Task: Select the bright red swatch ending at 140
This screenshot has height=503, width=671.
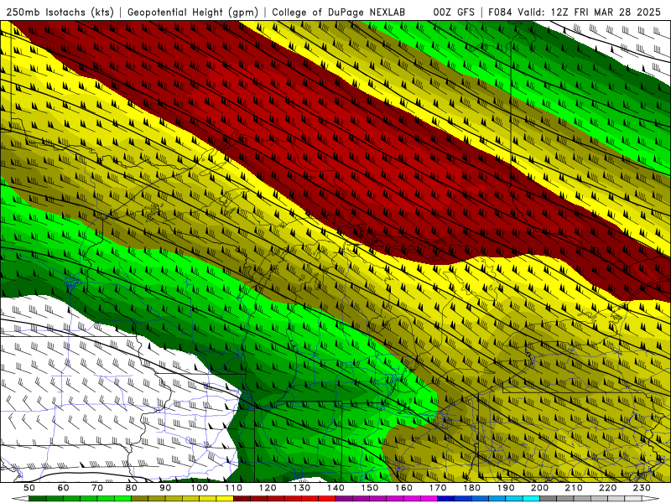Action: 327,499
